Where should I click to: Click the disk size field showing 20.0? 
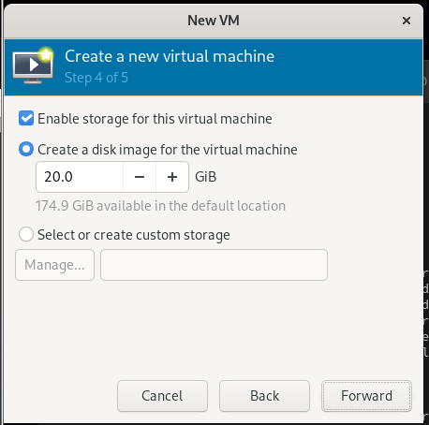80,177
